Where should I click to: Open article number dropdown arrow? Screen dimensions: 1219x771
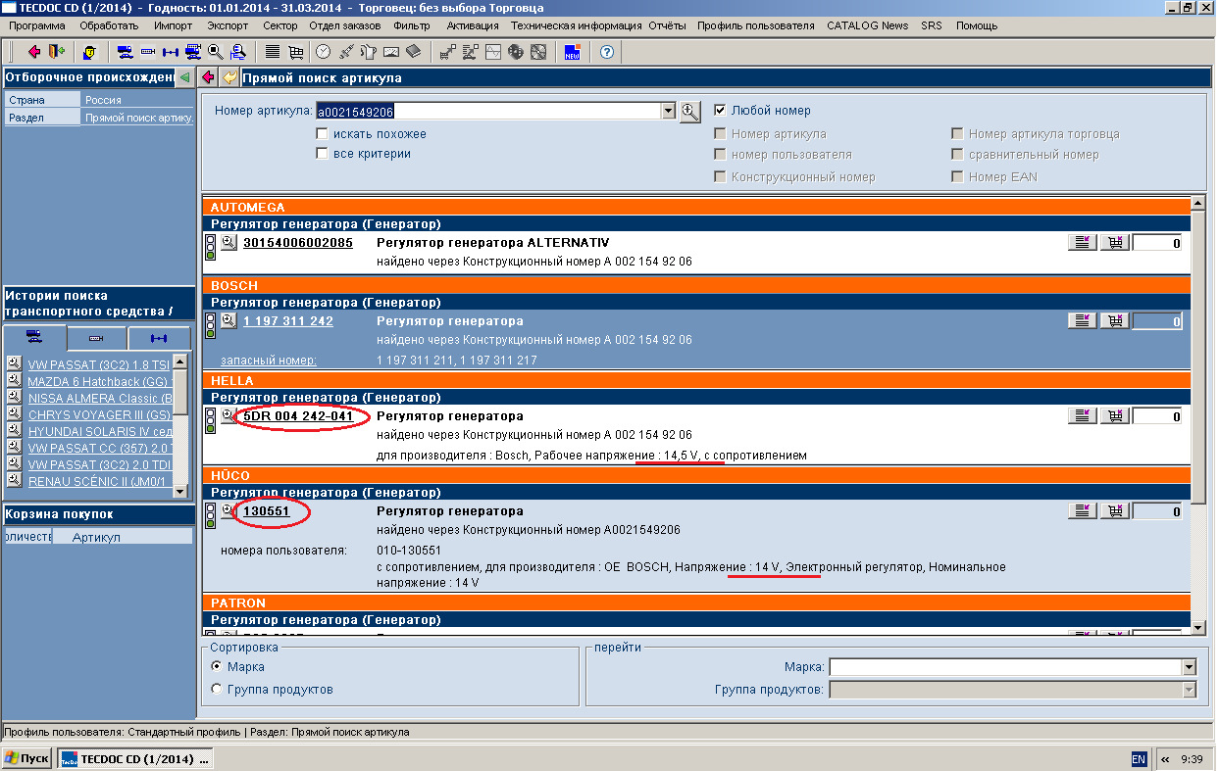[669, 111]
